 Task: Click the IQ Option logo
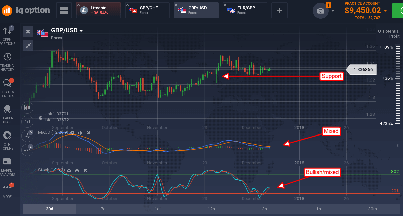point(25,10)
